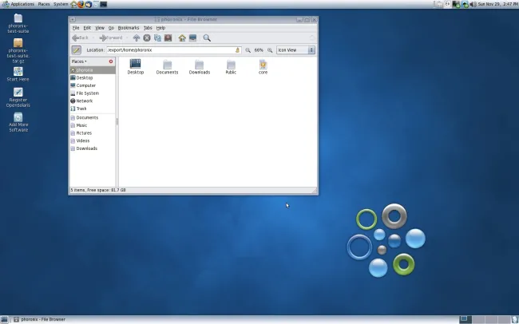This screenshot has width=519, height=324.
Task: Open the window menu button in title bar
Action: point(73,19)
